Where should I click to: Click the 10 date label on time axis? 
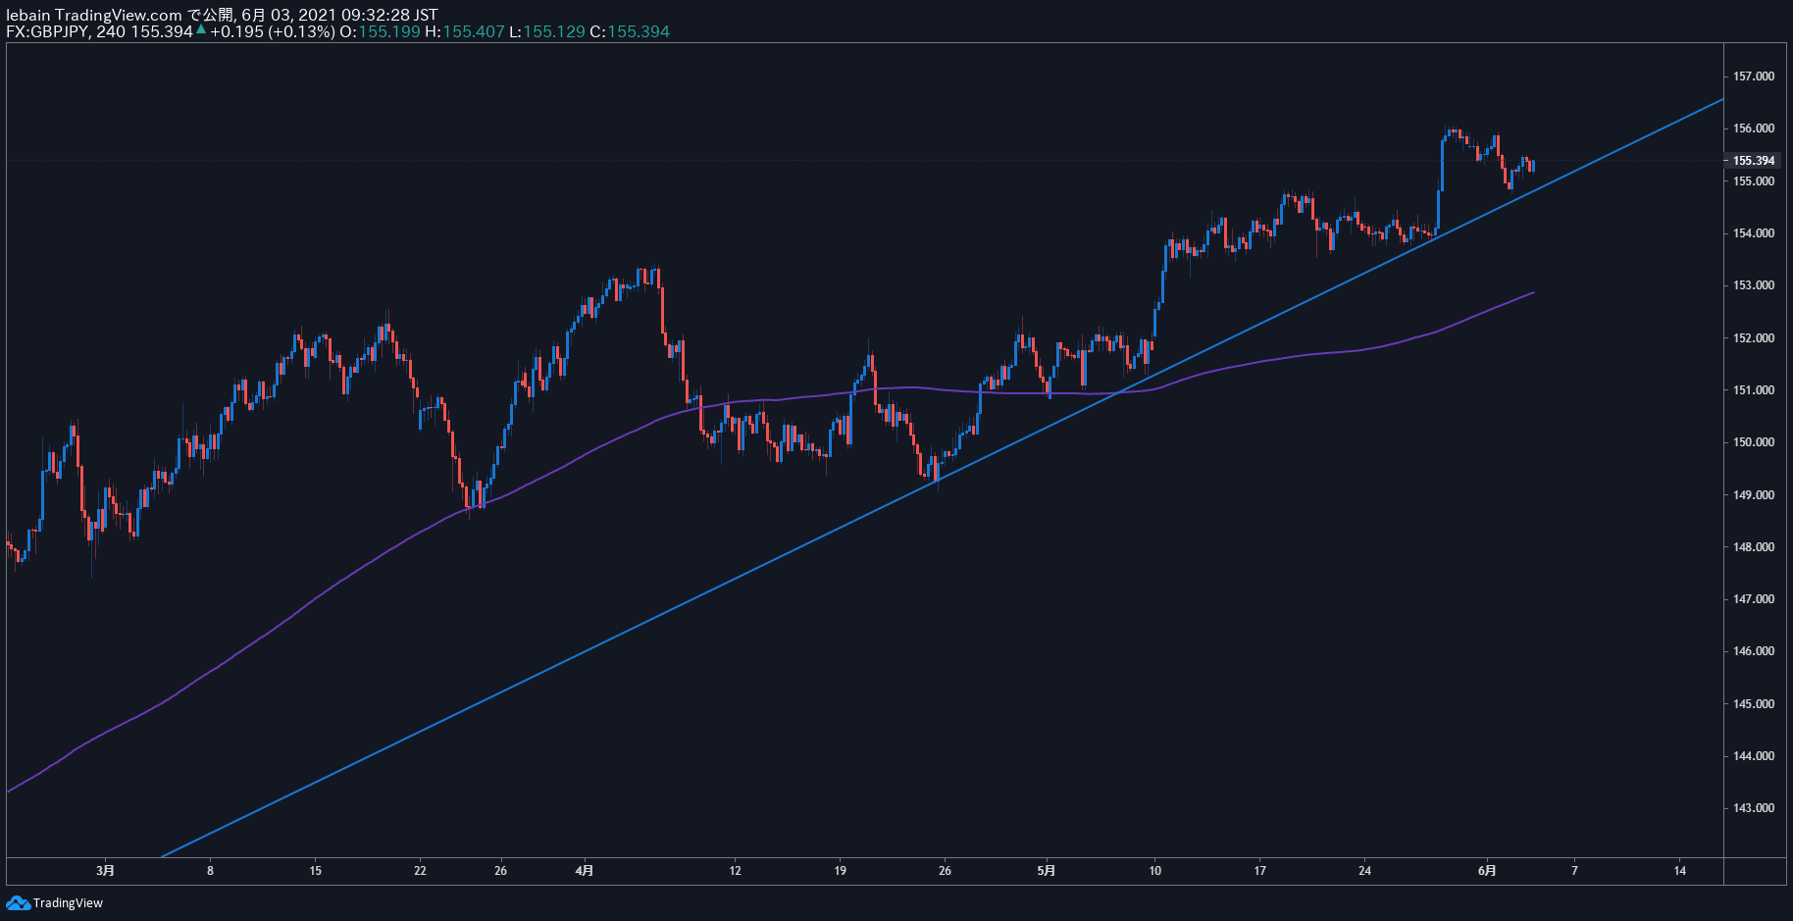pyautogui.click(x=1154, y=870)
